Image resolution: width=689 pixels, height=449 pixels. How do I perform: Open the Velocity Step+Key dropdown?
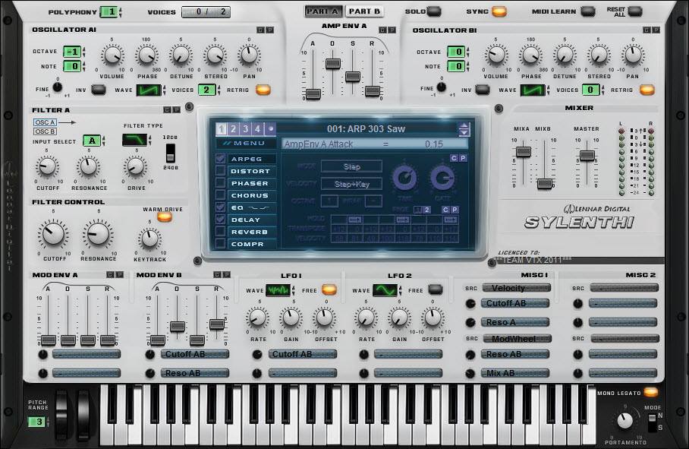click(351, 185)
